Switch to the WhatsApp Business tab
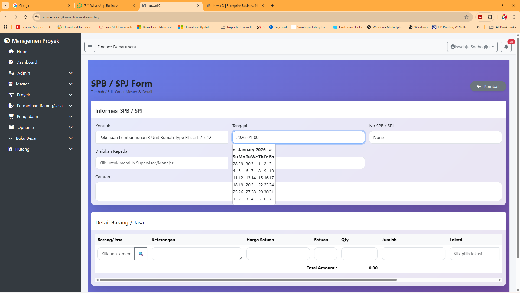The image size is (520, 293). click(104, 5)
